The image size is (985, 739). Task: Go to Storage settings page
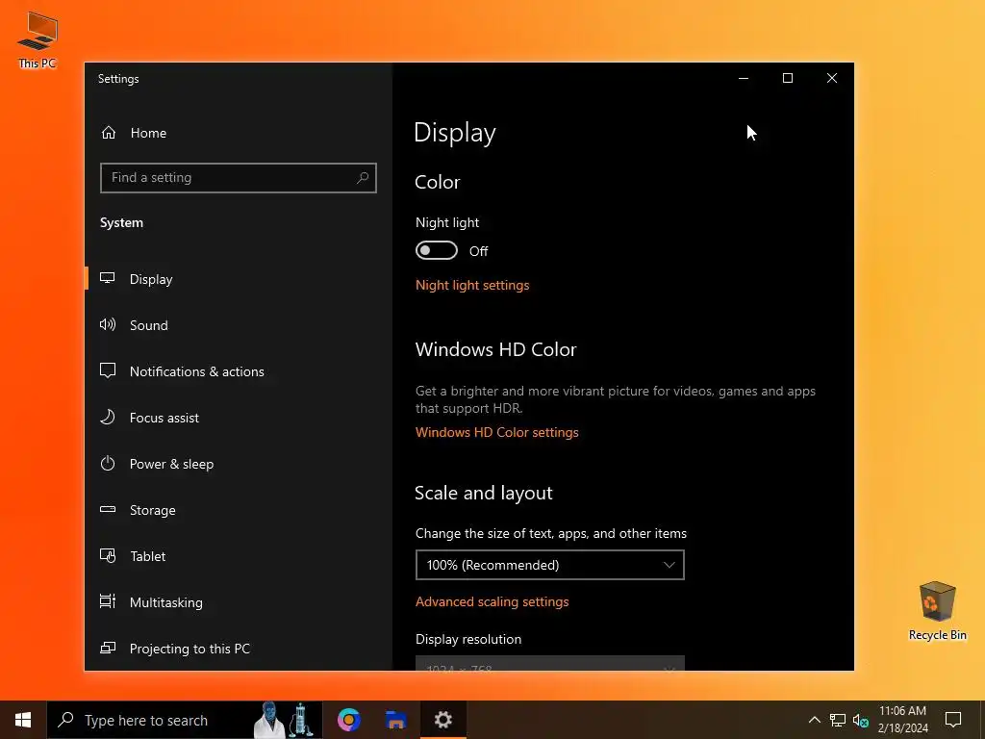pos(239,510)
